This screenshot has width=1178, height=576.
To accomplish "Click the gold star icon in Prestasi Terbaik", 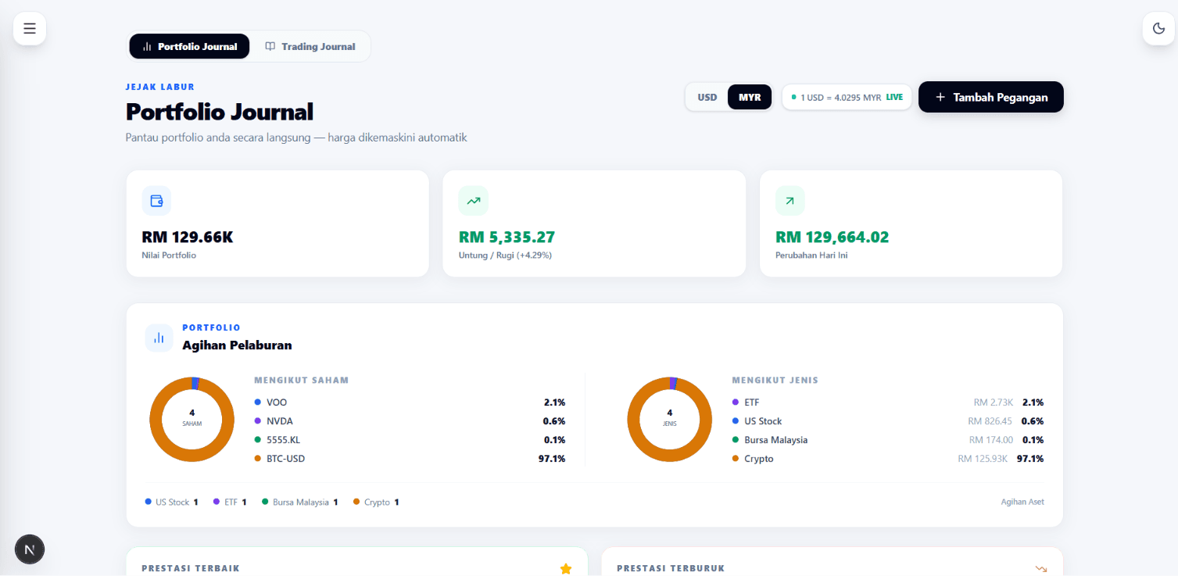I will pyautogui.click(x=566, y=569).
